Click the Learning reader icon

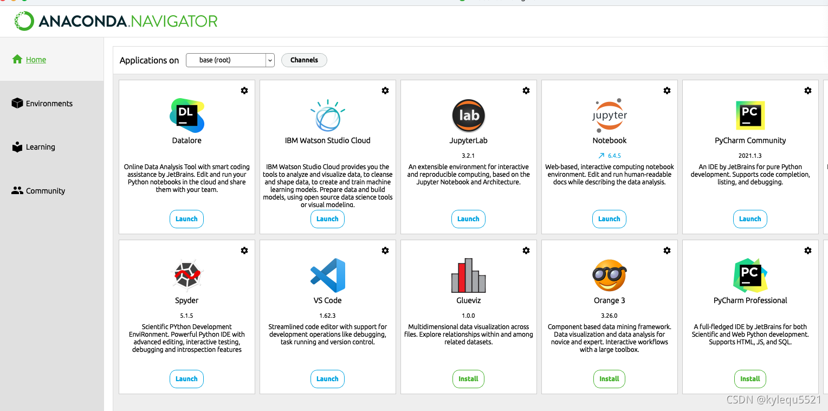[x=17, y=147]
